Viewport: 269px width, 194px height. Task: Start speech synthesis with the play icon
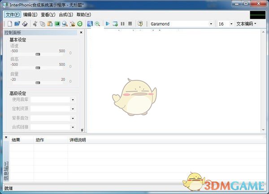(x=108, y=24)
